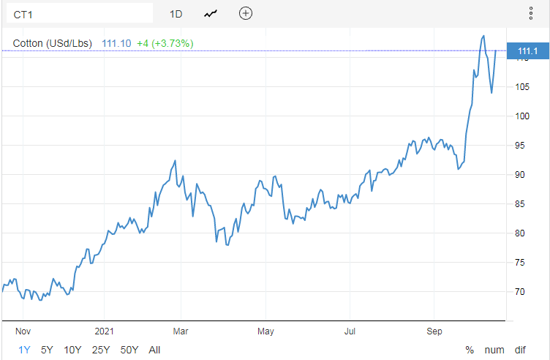
Task: Toggle percent scale mode
Action: (x=470, y=350)
